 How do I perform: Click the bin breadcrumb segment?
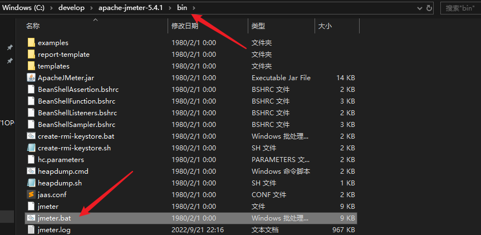tap(182, 8)
